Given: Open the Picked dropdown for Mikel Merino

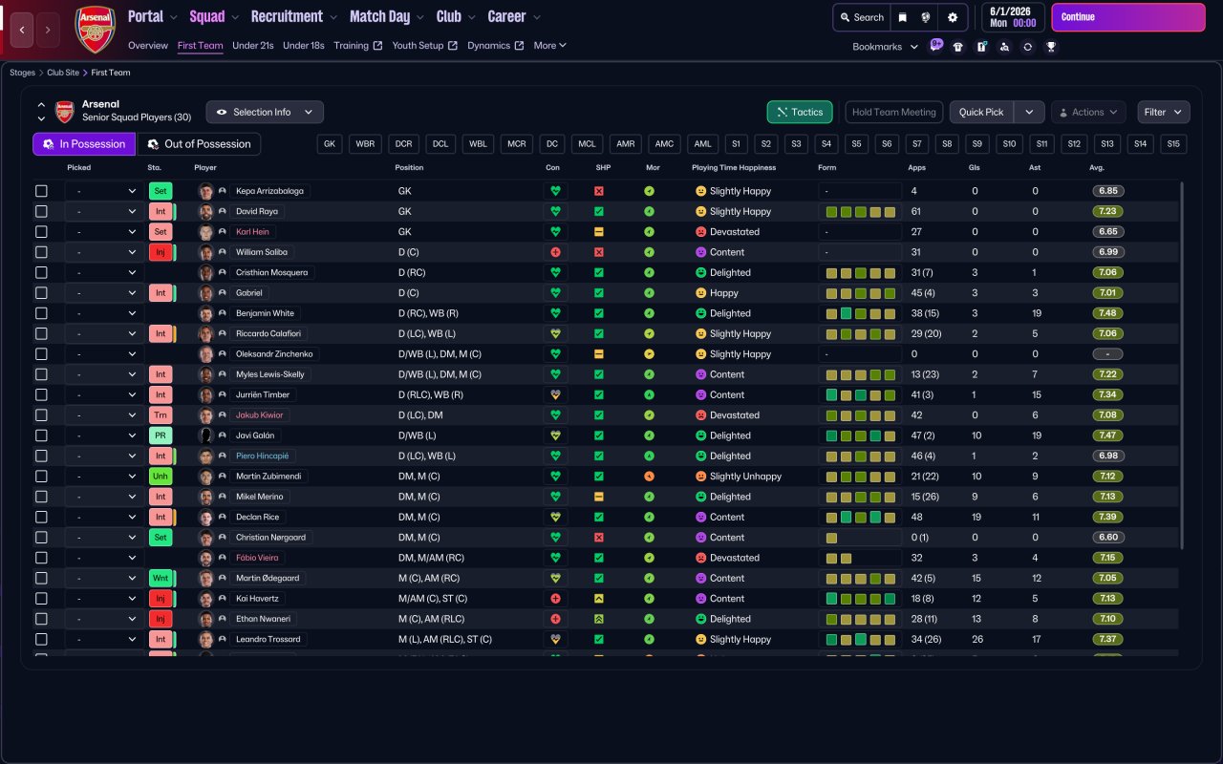Looking at the screenshot, I should (x=105, y=497).
